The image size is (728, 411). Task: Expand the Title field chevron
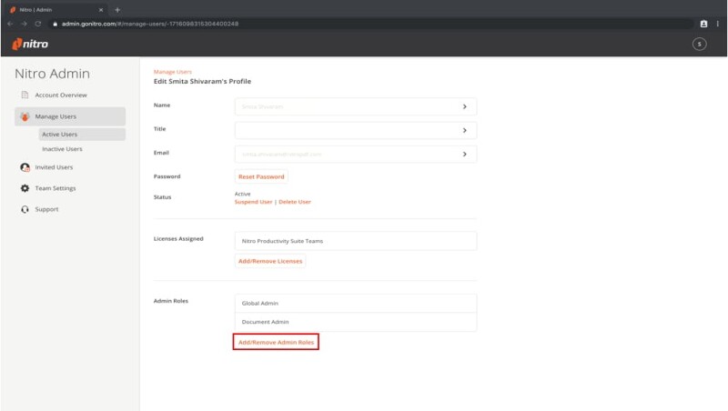tap(464, 130)
